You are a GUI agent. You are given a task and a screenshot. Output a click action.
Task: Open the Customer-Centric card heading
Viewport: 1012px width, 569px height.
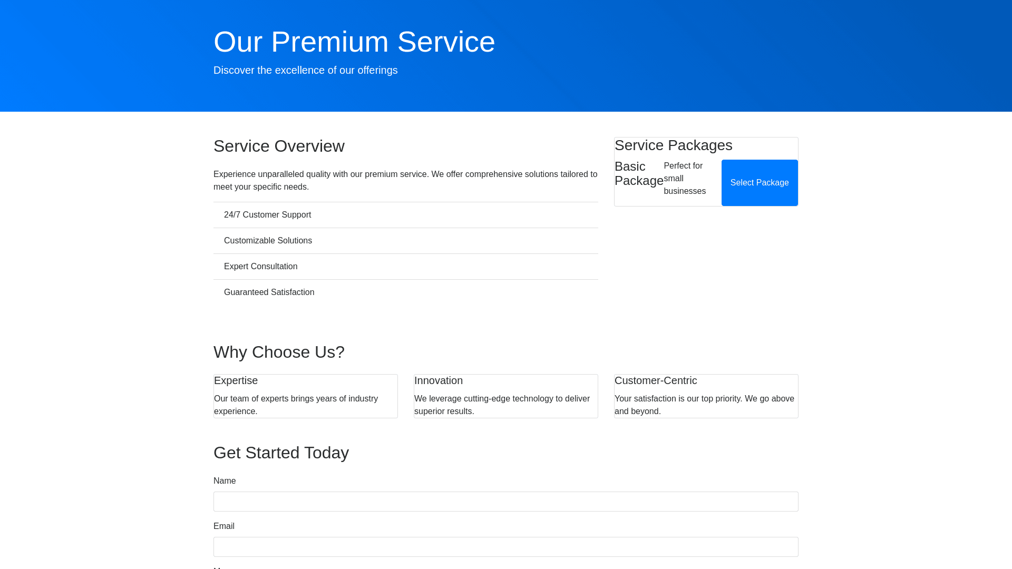tap(655, 380)
